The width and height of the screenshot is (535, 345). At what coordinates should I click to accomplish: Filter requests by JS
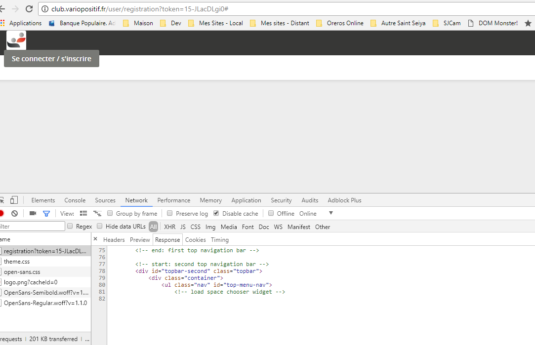click(x=183, y=227)
